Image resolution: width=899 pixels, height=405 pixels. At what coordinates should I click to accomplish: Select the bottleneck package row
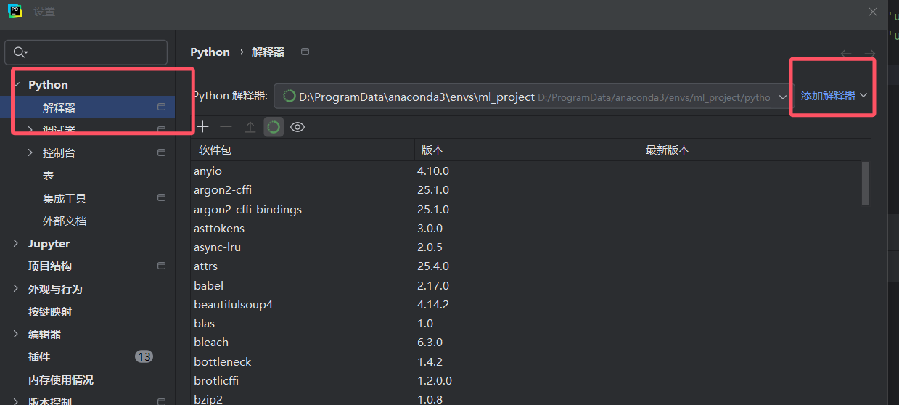coord(525,361)
